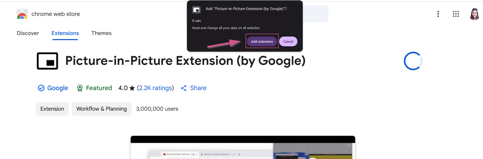Select the Extensions tab
Screen dimensions: 483x159
tap(65, 33)
